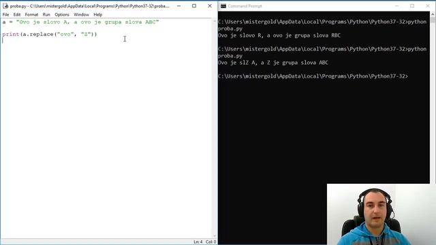This screenshot has height=245, width=436.
Task: Click the string assignment line starting with a =
Action: coord(80,22)
